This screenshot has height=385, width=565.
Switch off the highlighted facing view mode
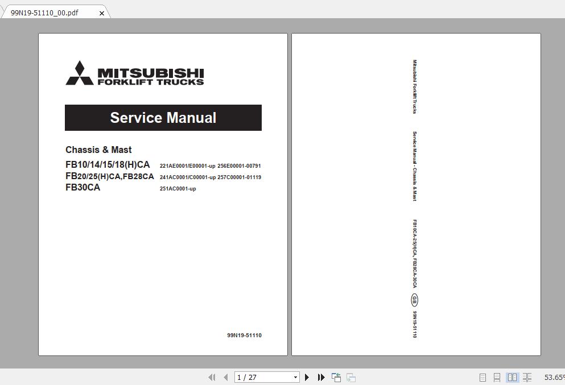(x=512, y=377)
